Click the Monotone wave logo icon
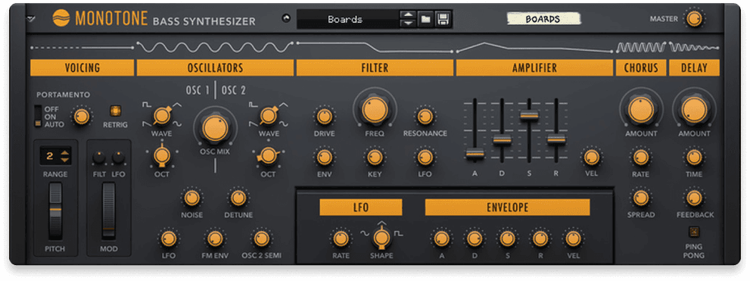This screenshot has width=750, height=281. [61, 19]
